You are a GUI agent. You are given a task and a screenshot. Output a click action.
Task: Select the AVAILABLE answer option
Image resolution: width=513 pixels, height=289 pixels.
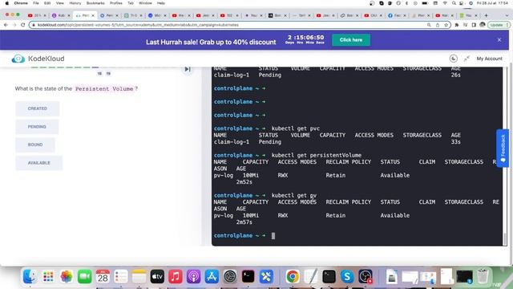click(39, 163)
